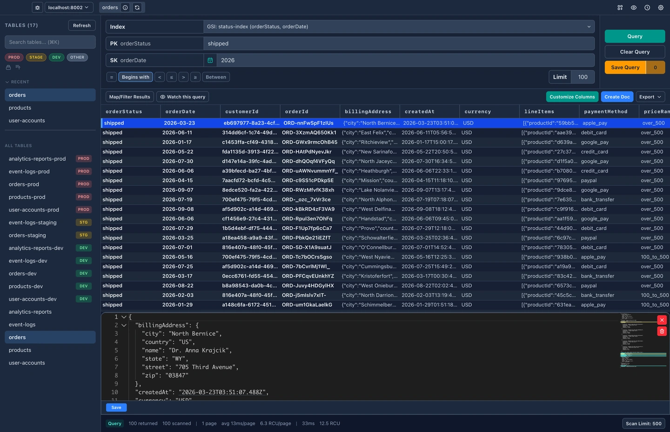670x432 pixels.
Task: Select less-than-or-equal operator button
Action: (171, 77)
